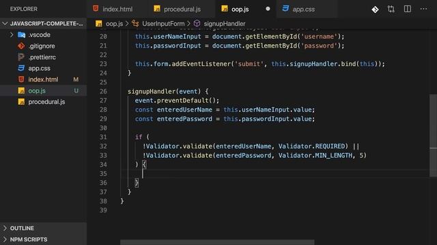Viewport: 437px width, 245px height.
Task: Click the method cube icon in breadcrumb
Action: coord(197,23)
